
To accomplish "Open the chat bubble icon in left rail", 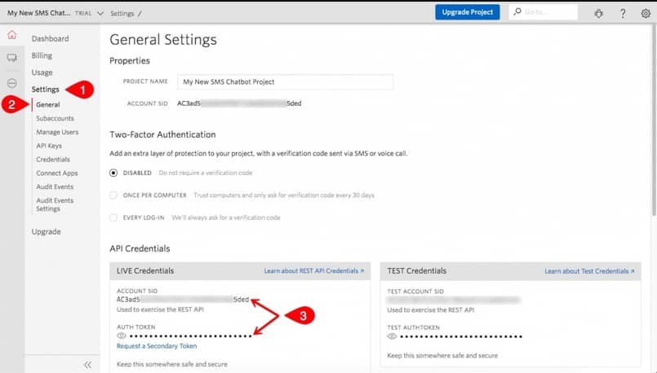I will [11, 59].
